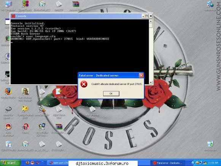Click the system tray clock
The height and width of the screenshot is (166, 221).
(213, 163)
